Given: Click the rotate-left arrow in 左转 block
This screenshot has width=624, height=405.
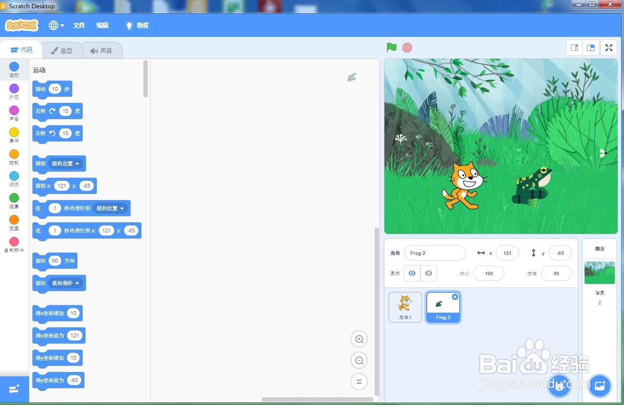Looking at the screenshot, I should click(52, 133).
